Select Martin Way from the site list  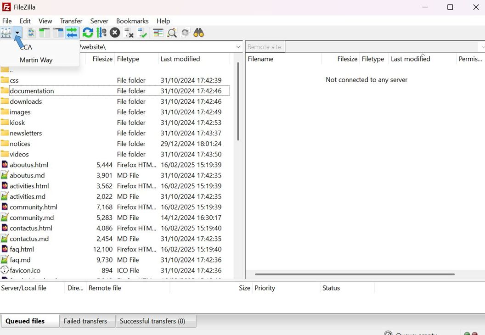[x=36, y=60]
